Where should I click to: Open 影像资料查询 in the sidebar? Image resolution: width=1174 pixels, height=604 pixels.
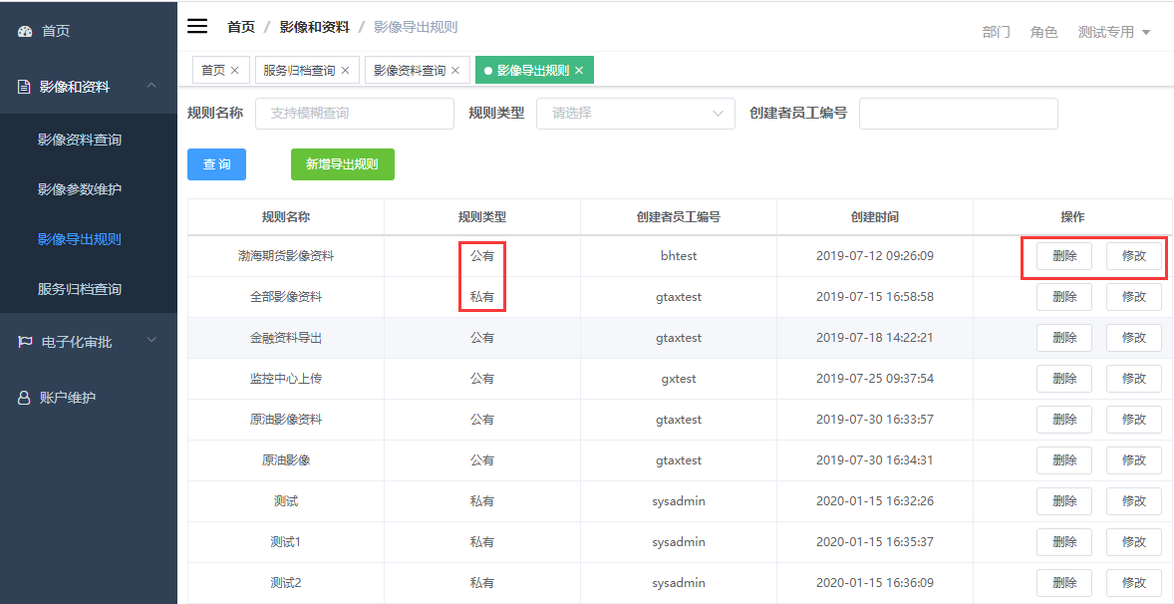click(x=89, y=140)
